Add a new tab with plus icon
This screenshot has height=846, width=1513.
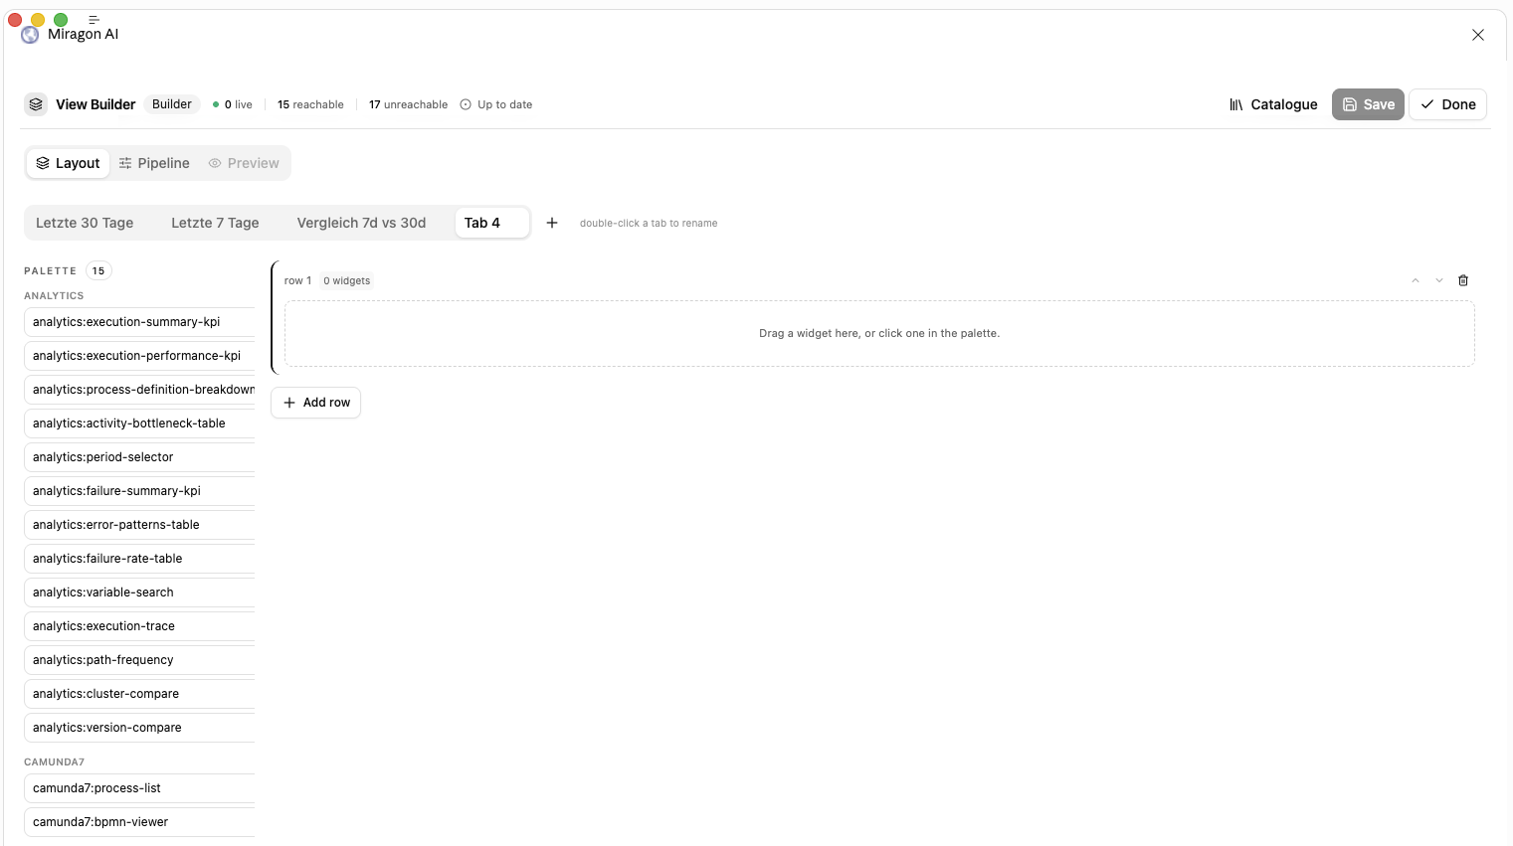click(552, 223)
